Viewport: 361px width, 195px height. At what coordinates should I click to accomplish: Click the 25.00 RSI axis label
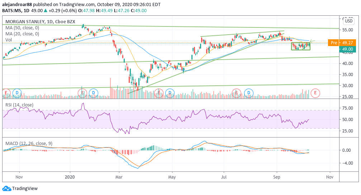[x=348, y=131]
